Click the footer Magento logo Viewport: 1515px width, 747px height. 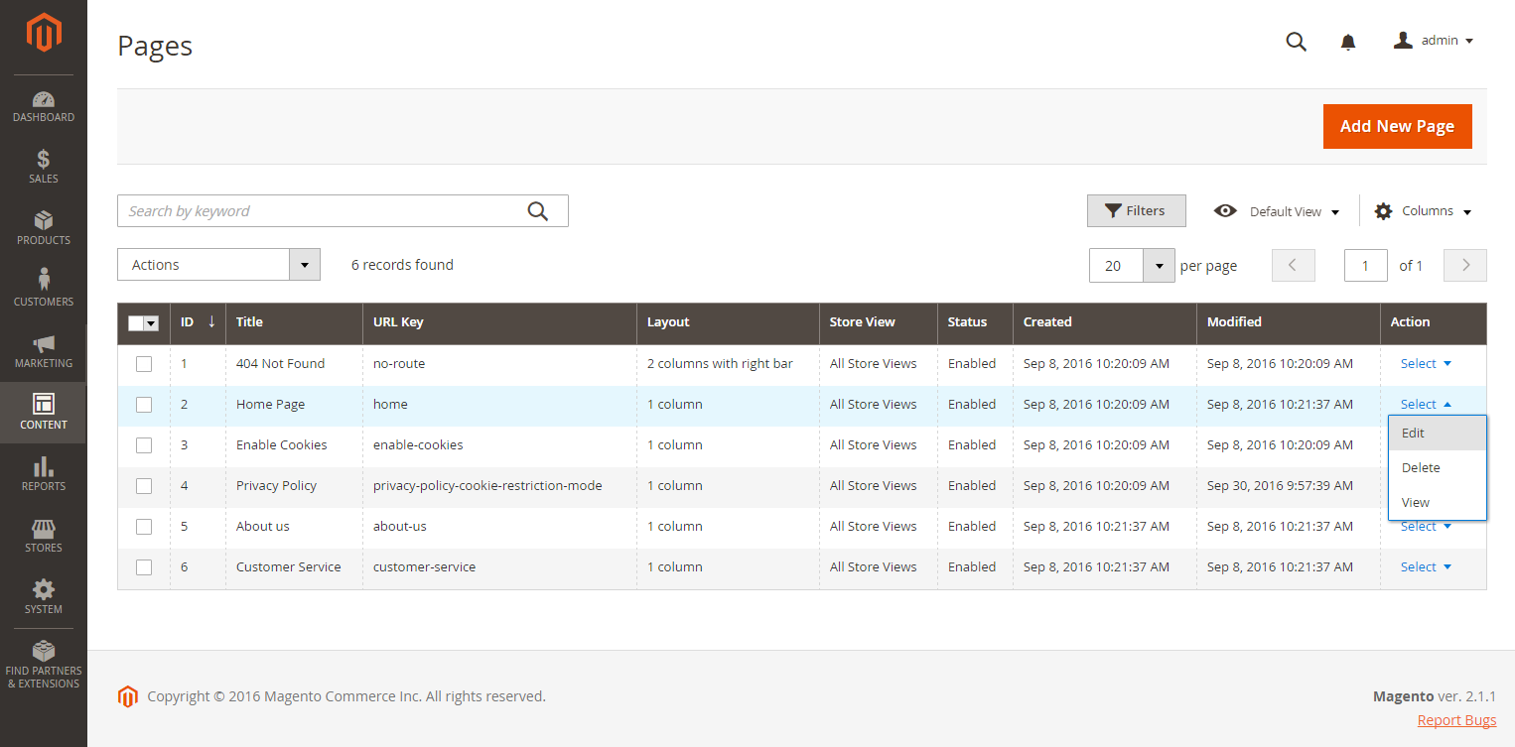(x=127, y=696)
